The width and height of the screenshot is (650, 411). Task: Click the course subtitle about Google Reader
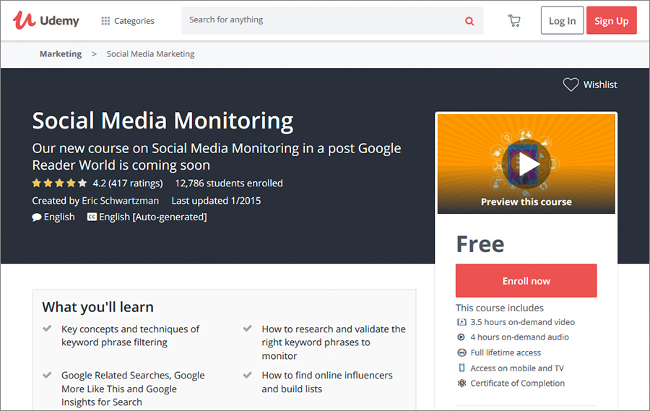coord(217,157)
